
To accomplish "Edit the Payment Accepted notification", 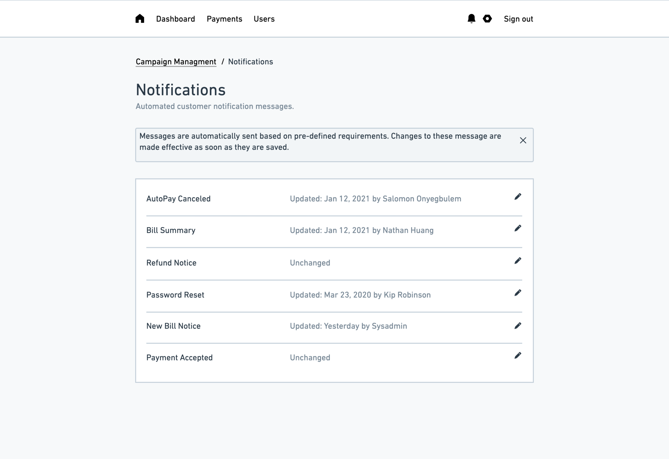I will (518, 356).
